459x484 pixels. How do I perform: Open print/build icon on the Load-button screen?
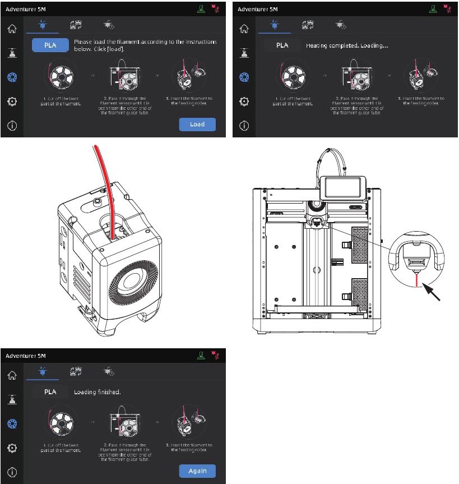(12, 53)
